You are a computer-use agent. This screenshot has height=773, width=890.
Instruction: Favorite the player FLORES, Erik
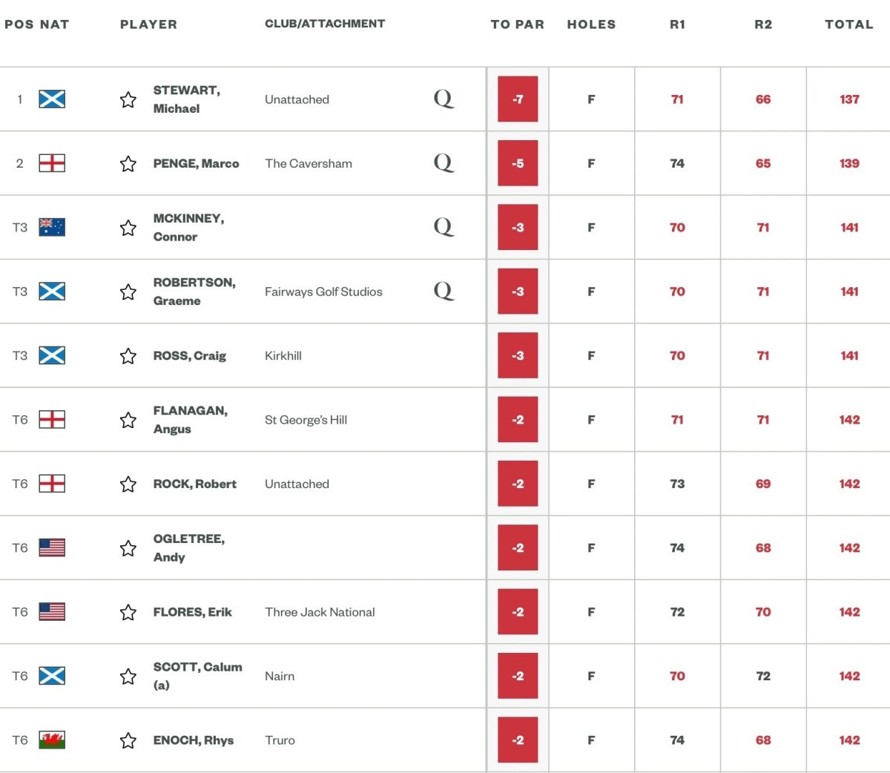tap(128, 611)
